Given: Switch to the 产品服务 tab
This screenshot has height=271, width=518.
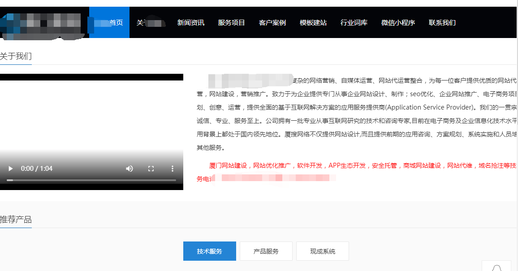Looking at the screenshot, I should pos(266,251).
